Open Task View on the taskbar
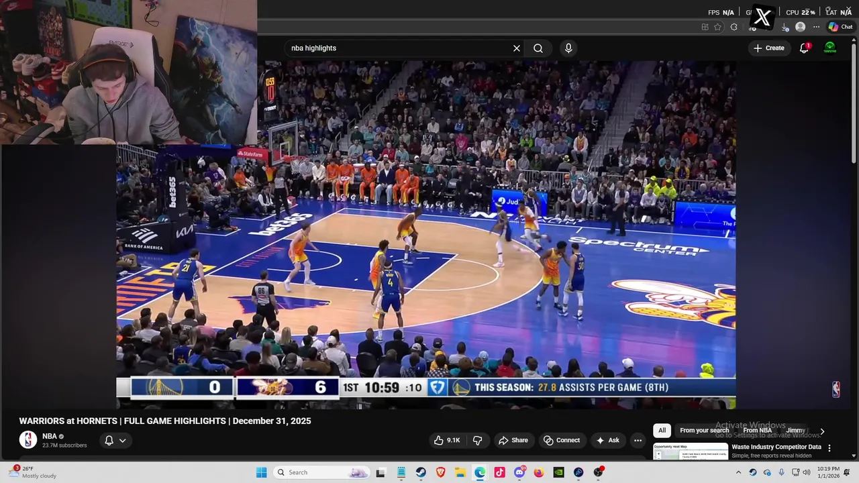 [381, 472]
